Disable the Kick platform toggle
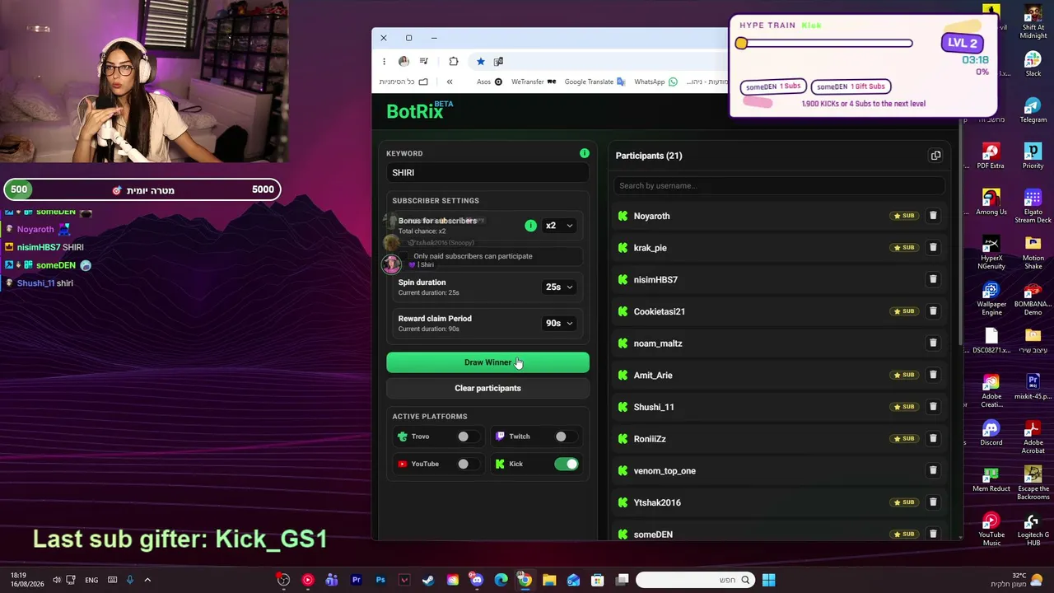The image size is (1054, 593). pos(567,464)
